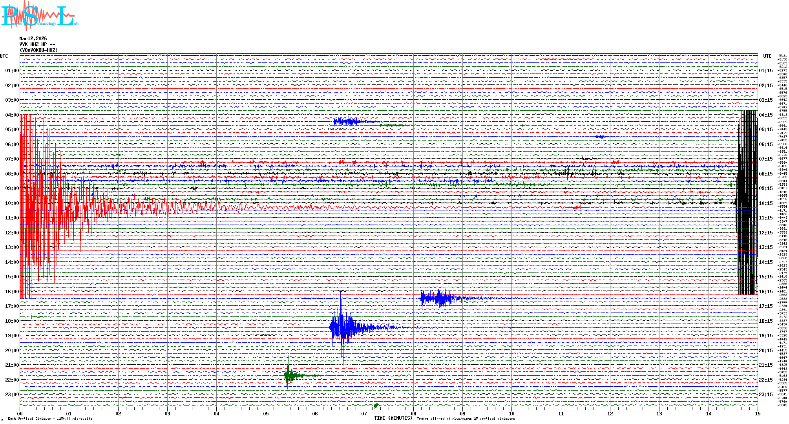Select the VVK HHZ HP station text
The image size is (789, 424).
(37, 44)
